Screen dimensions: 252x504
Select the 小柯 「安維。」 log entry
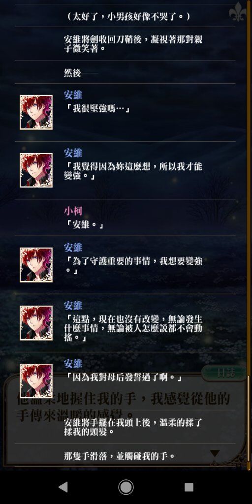point(126,218)
